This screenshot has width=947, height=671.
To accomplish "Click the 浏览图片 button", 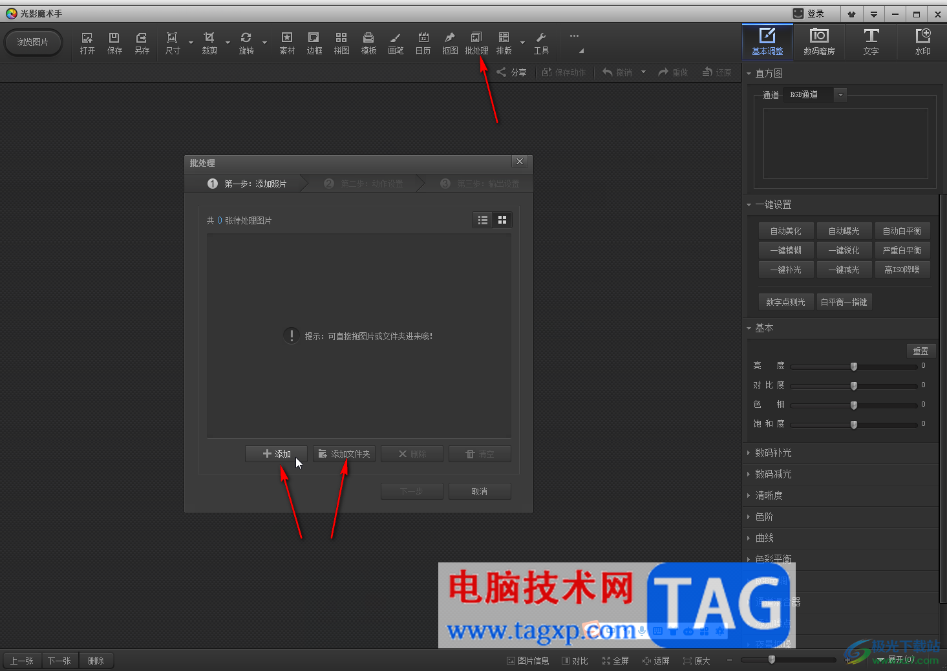I will pyautogui.click(x=33, y=42).
